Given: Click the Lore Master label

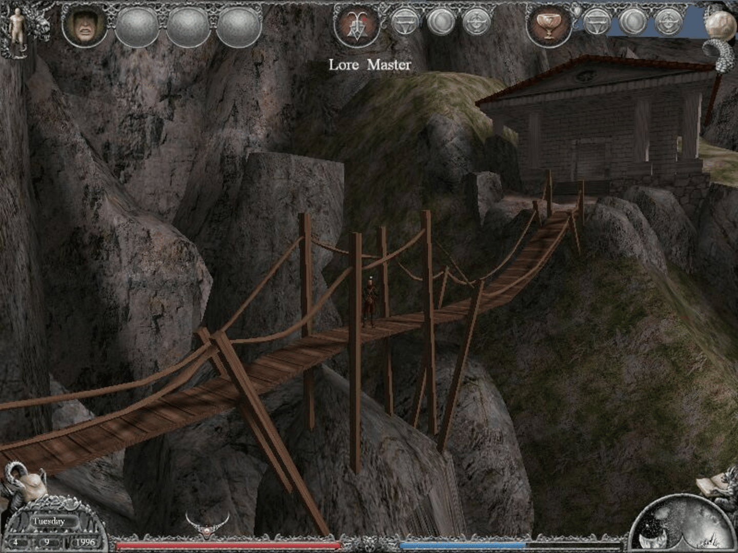Looking at the screenshot, I should [370, 65].
